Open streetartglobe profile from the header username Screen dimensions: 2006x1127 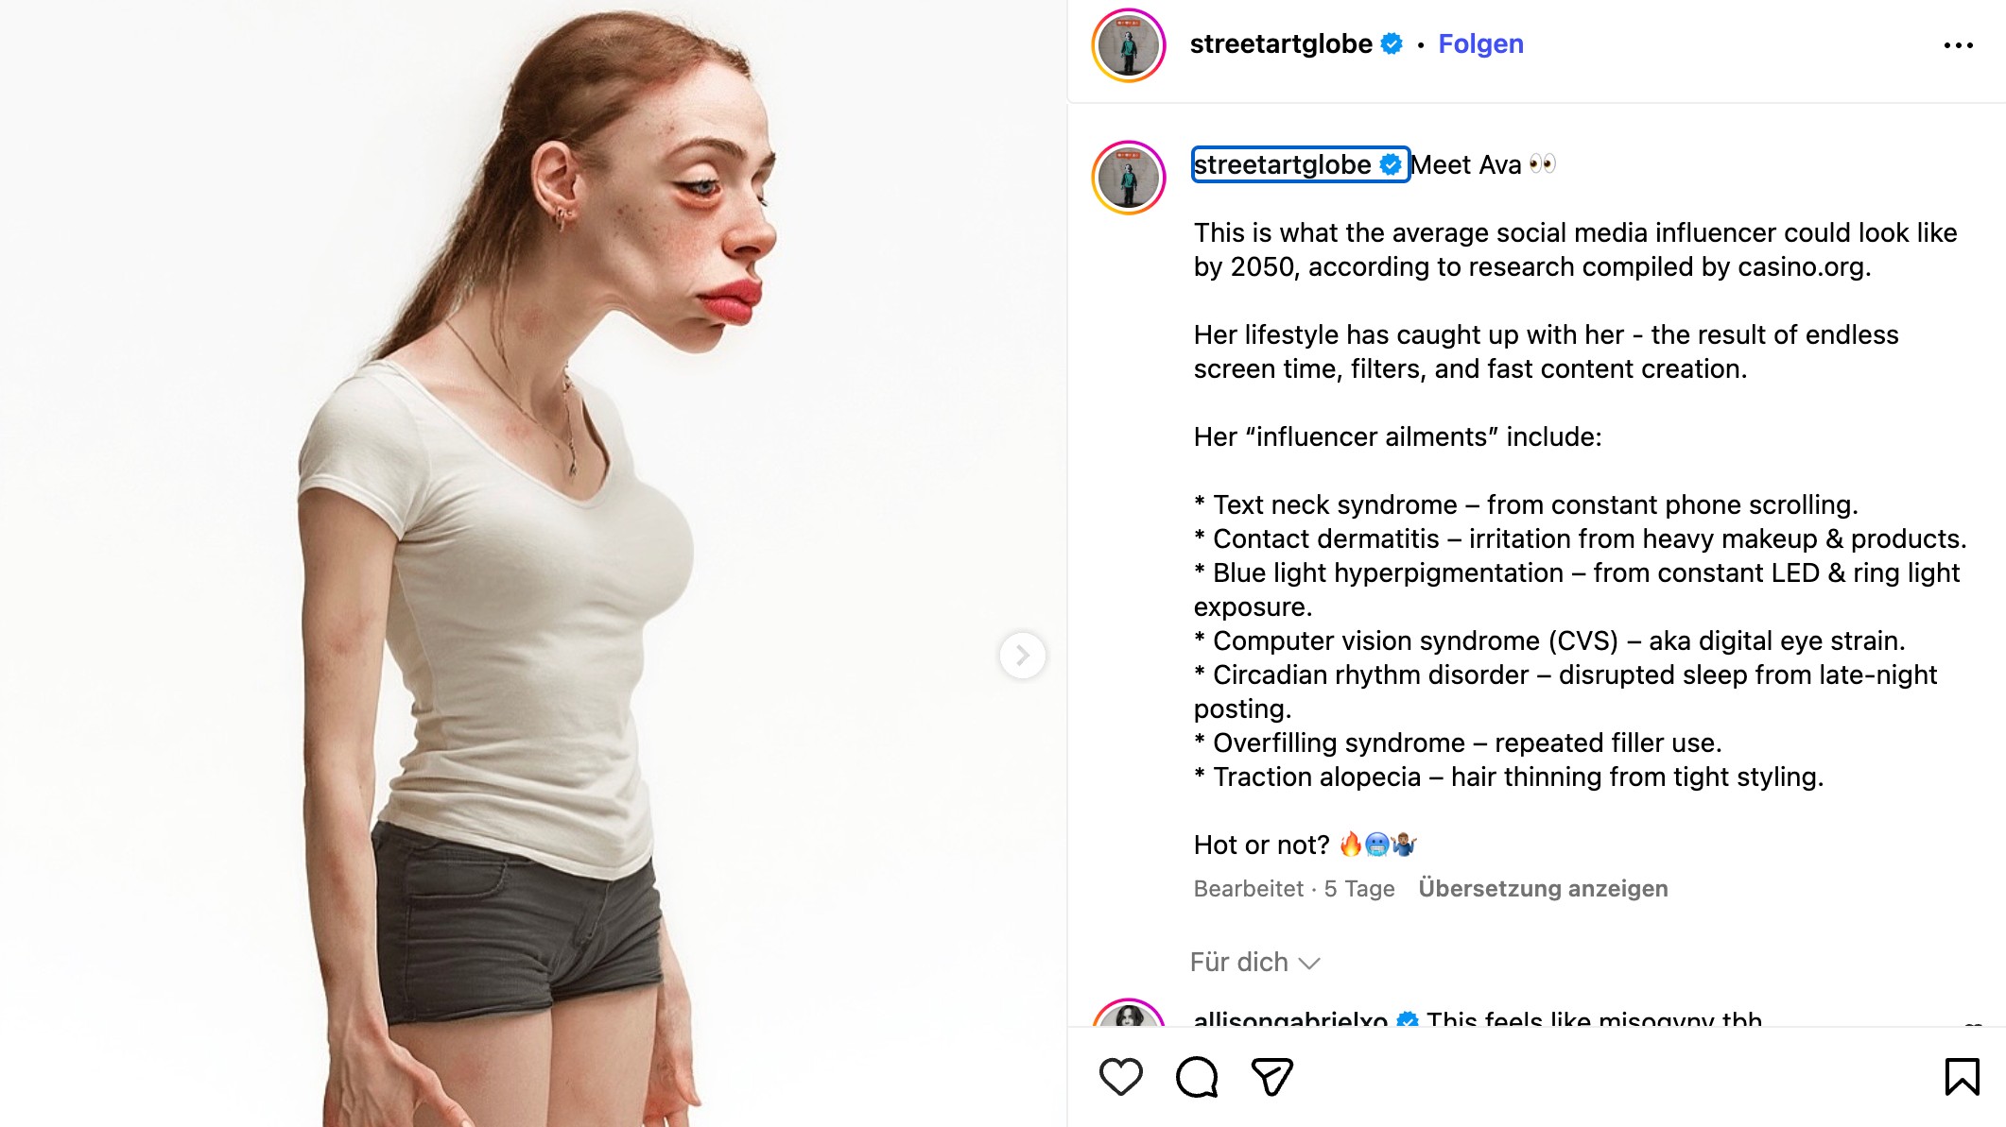coord(1280,43)
